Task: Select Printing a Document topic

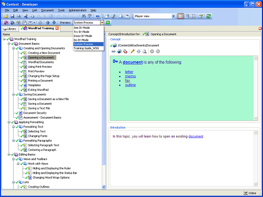Action: (x=40, y=80)
